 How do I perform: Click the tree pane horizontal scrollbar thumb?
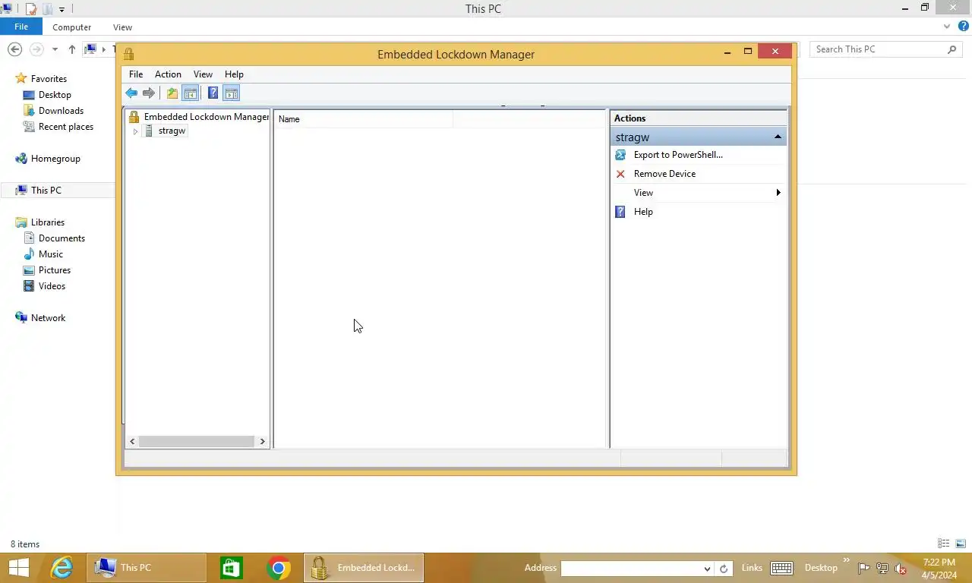196,441
